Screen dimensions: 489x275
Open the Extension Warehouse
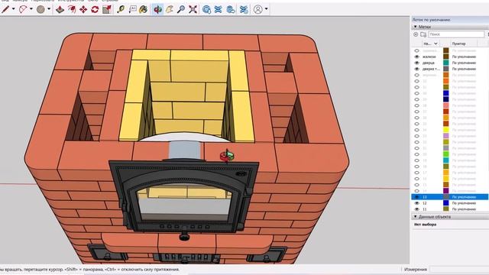[x=219, y=9]
